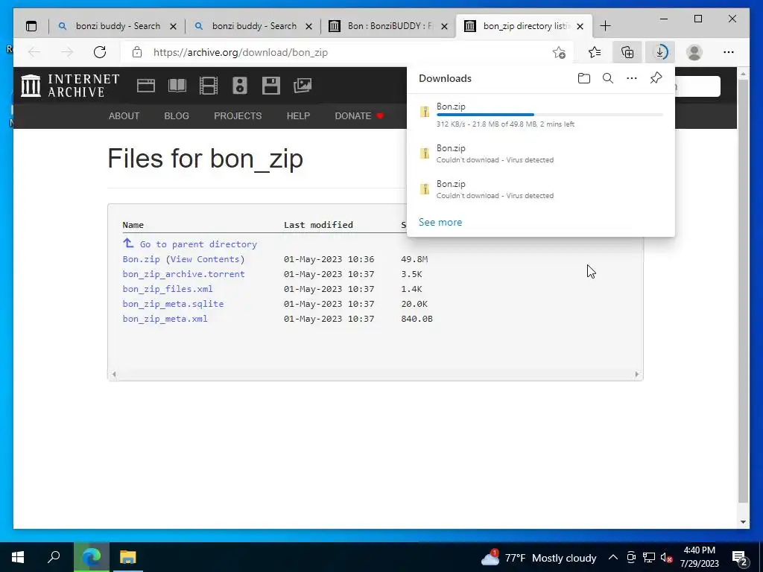Click the forward navigation arrow

coord(67,52)
